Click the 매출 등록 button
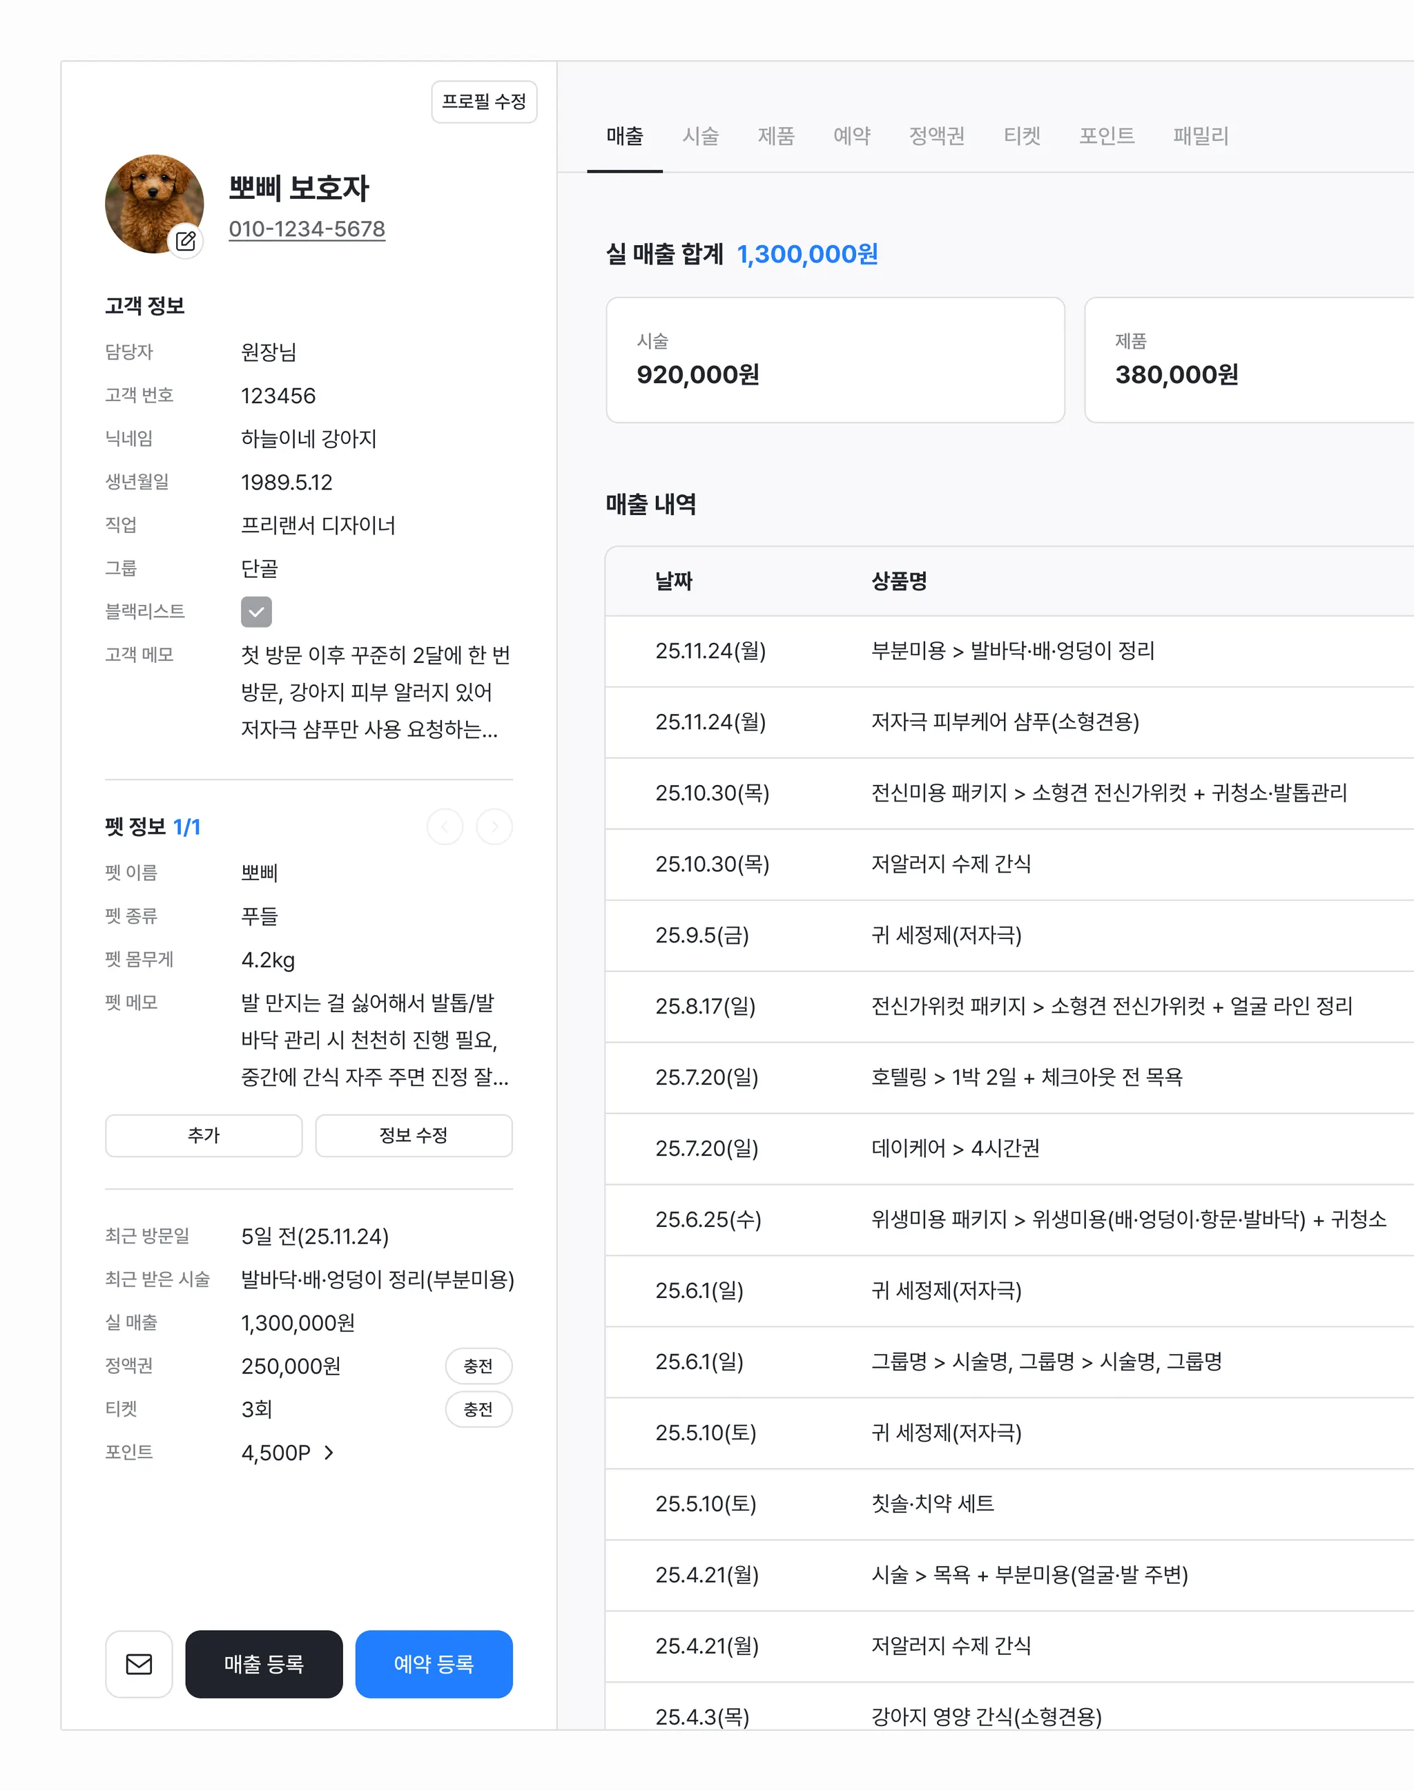This screenshot has width=1414, height=1791. coord(264,1663)
